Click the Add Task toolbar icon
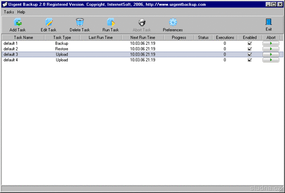The image size is (285, 193). point(18,23)
